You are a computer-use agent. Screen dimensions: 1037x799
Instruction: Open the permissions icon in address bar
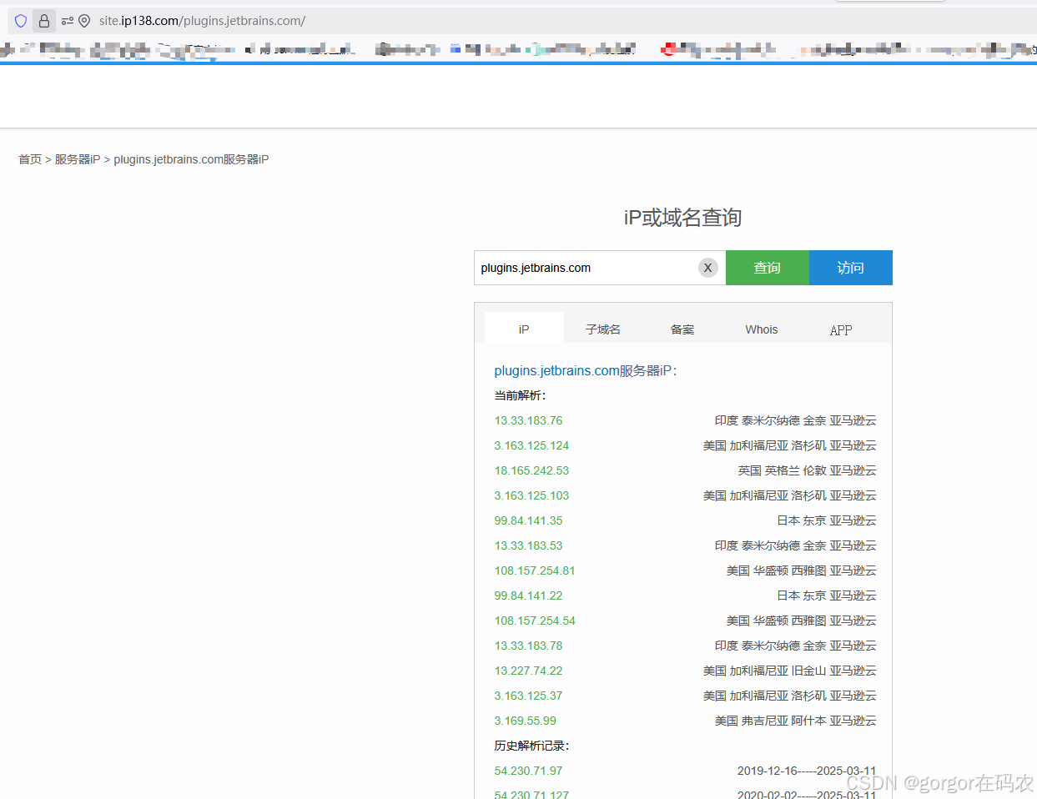click(68, 21)
